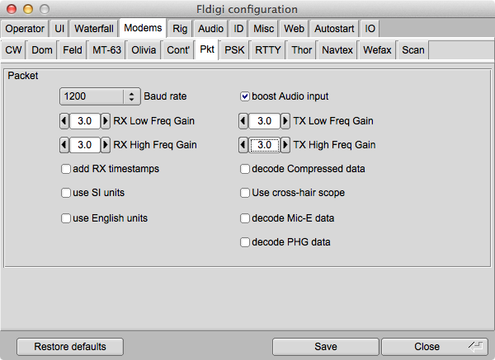
Task: Enable the use SI units checkbox
Action: [x=66, y=193]
